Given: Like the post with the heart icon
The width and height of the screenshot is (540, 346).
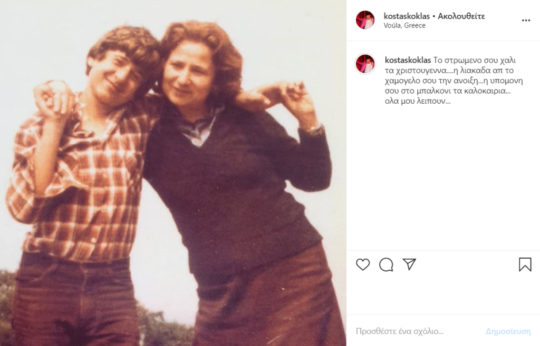Looking at the screenshot, I should point(363,264).
